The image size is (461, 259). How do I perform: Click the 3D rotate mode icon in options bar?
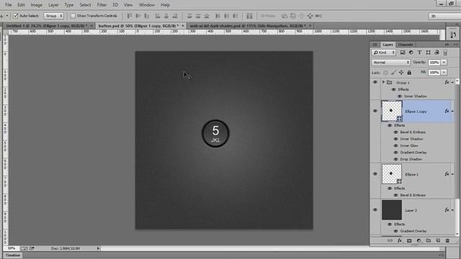(285, 16)
